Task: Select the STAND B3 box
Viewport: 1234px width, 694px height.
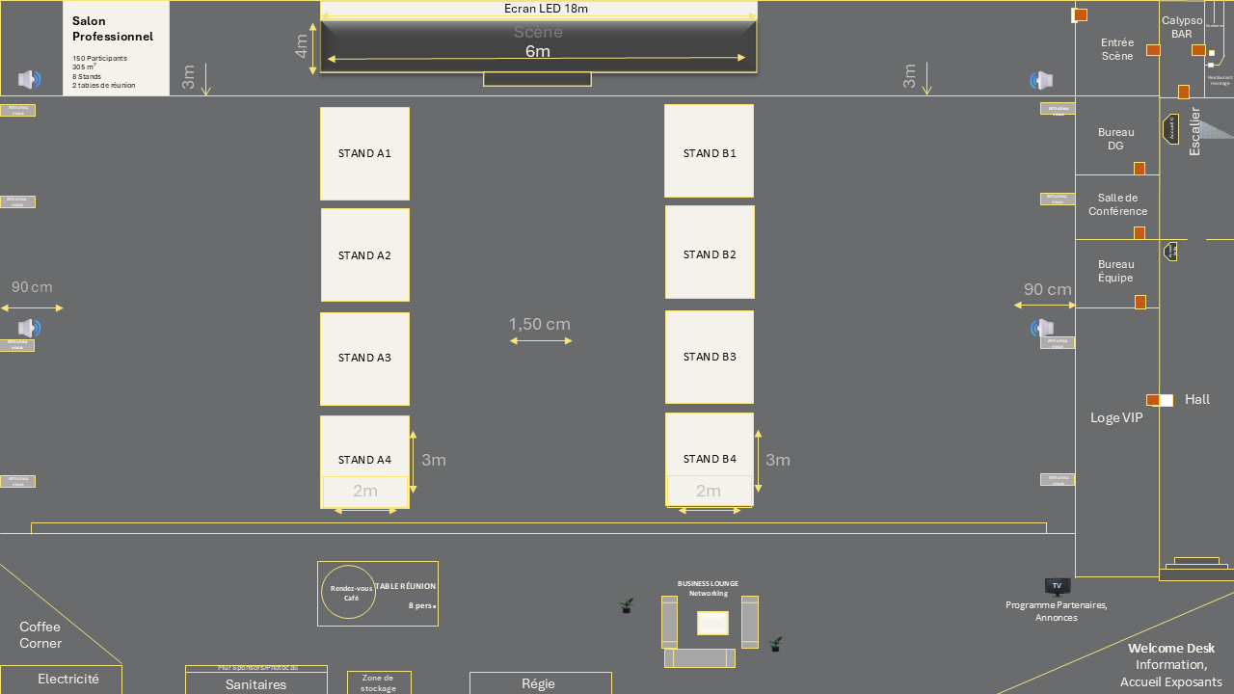Action: (710, 357)
